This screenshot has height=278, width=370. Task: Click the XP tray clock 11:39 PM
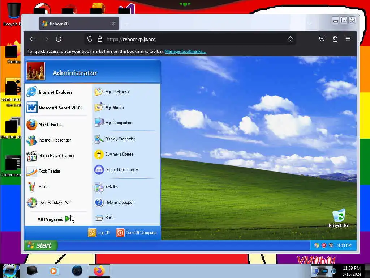344,245
